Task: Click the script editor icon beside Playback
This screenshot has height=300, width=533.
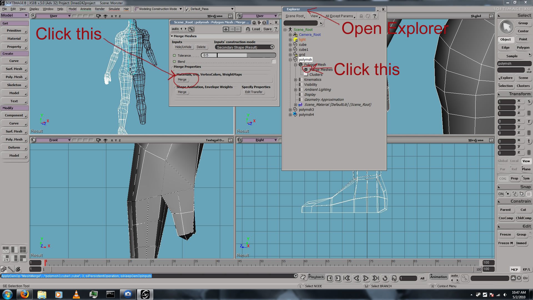Action: [303, 277]
